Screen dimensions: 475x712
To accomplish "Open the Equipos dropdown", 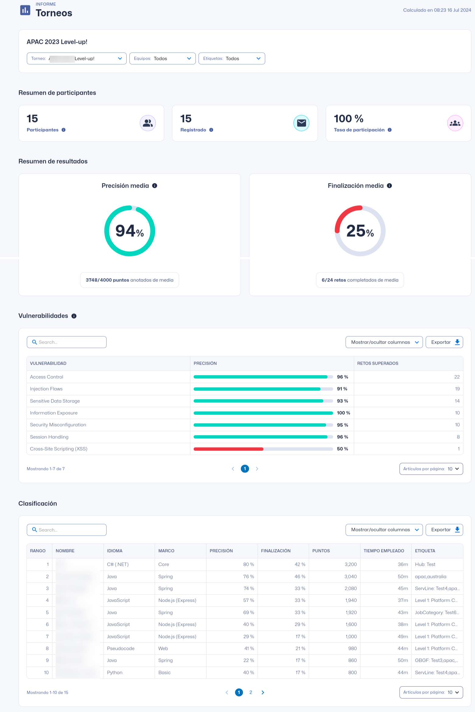I will 162,58.
